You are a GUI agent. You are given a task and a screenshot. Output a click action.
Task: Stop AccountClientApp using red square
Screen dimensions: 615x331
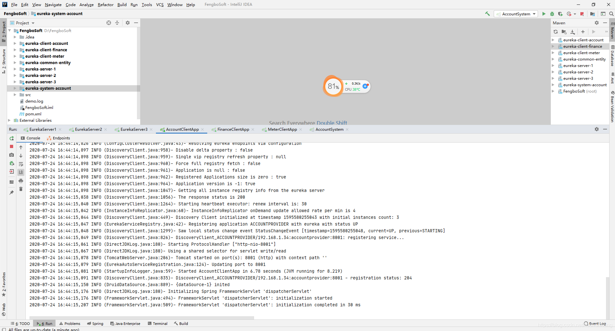click(12, 146)
